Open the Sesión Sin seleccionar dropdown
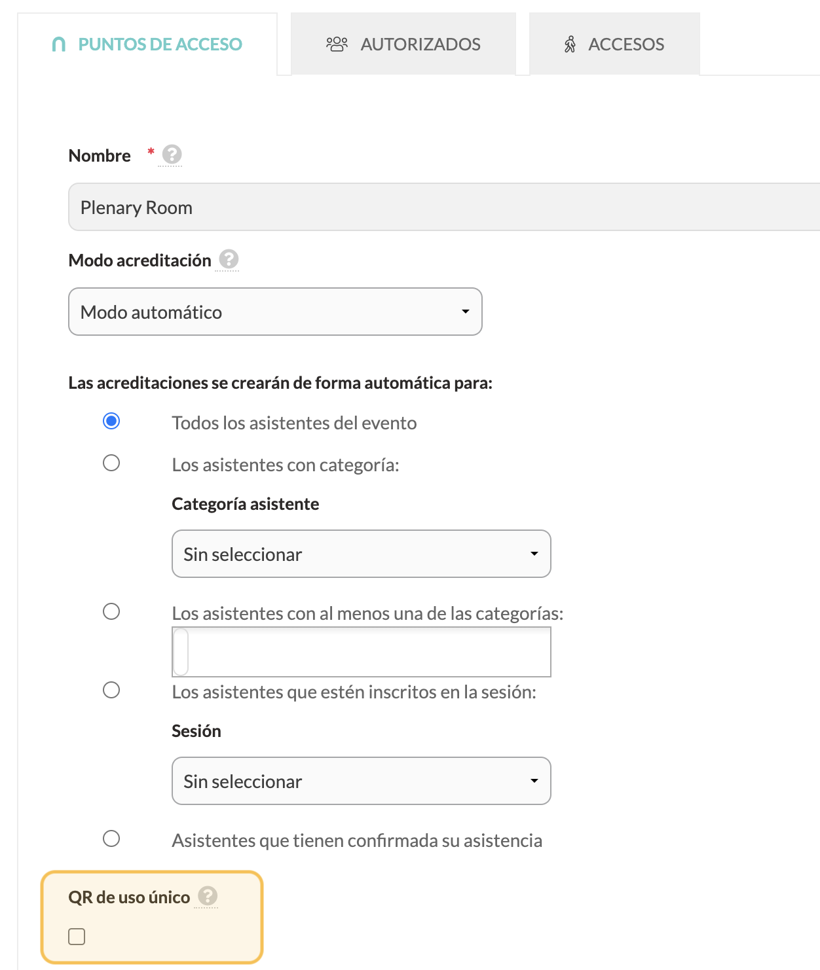820x970 pixels. point(362,781)
